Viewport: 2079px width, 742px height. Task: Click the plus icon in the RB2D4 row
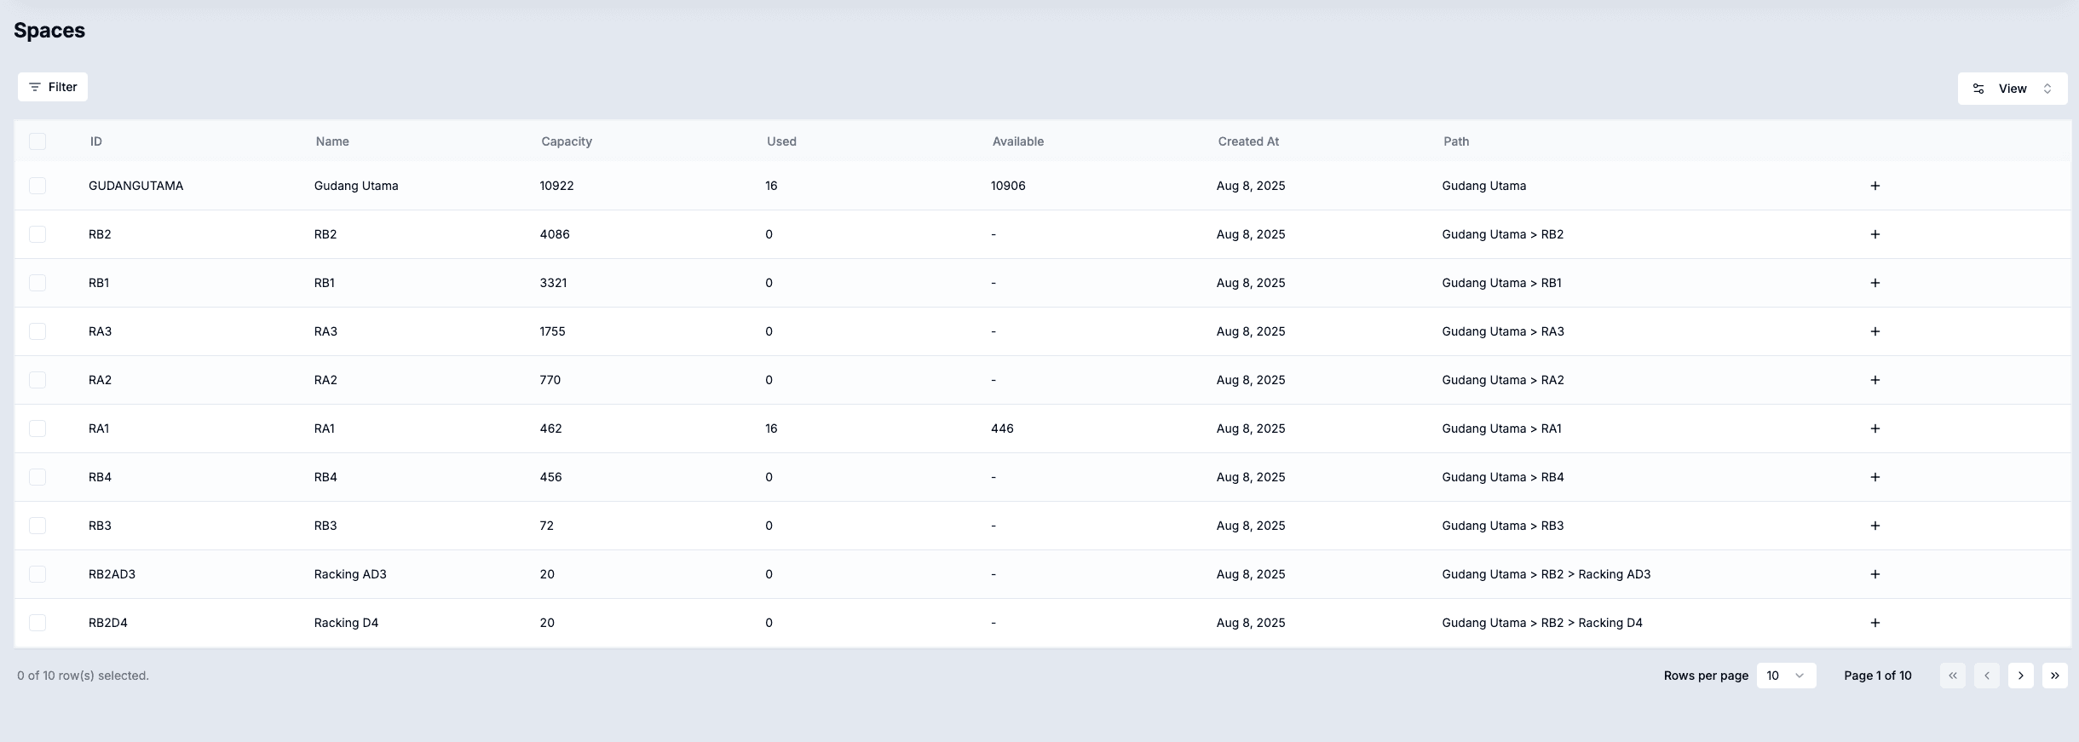1875,623
